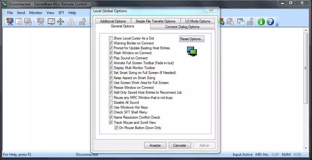
Task: Open the small arrow beside reconnect icon
Action: [34, 22]
